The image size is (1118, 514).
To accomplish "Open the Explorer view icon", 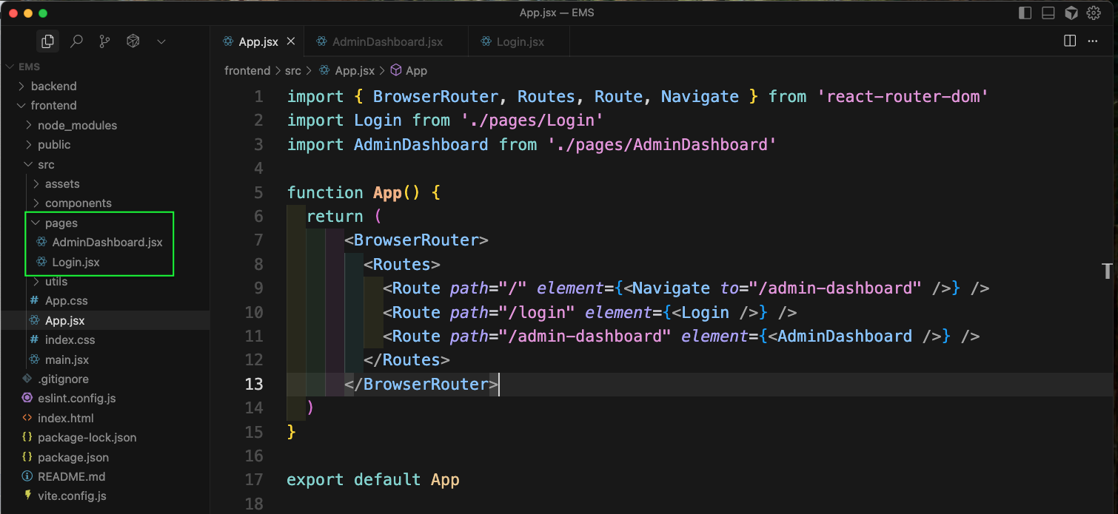I will pyautogui.click(x=47, y=41).
